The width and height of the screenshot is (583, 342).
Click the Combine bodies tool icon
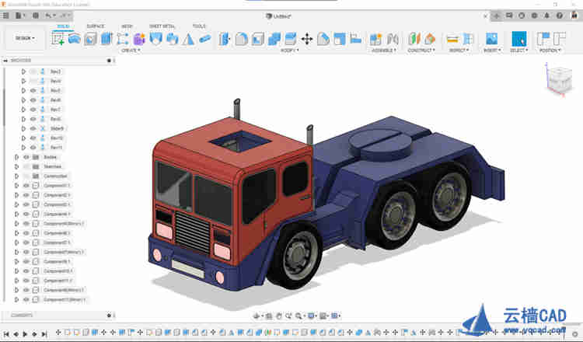274,39
